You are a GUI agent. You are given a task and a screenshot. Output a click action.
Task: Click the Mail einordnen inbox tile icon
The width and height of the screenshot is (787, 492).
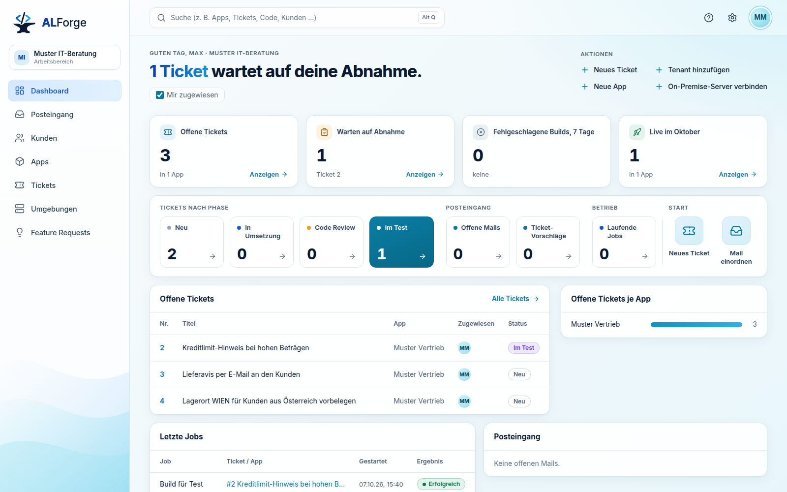coord(736,231)
